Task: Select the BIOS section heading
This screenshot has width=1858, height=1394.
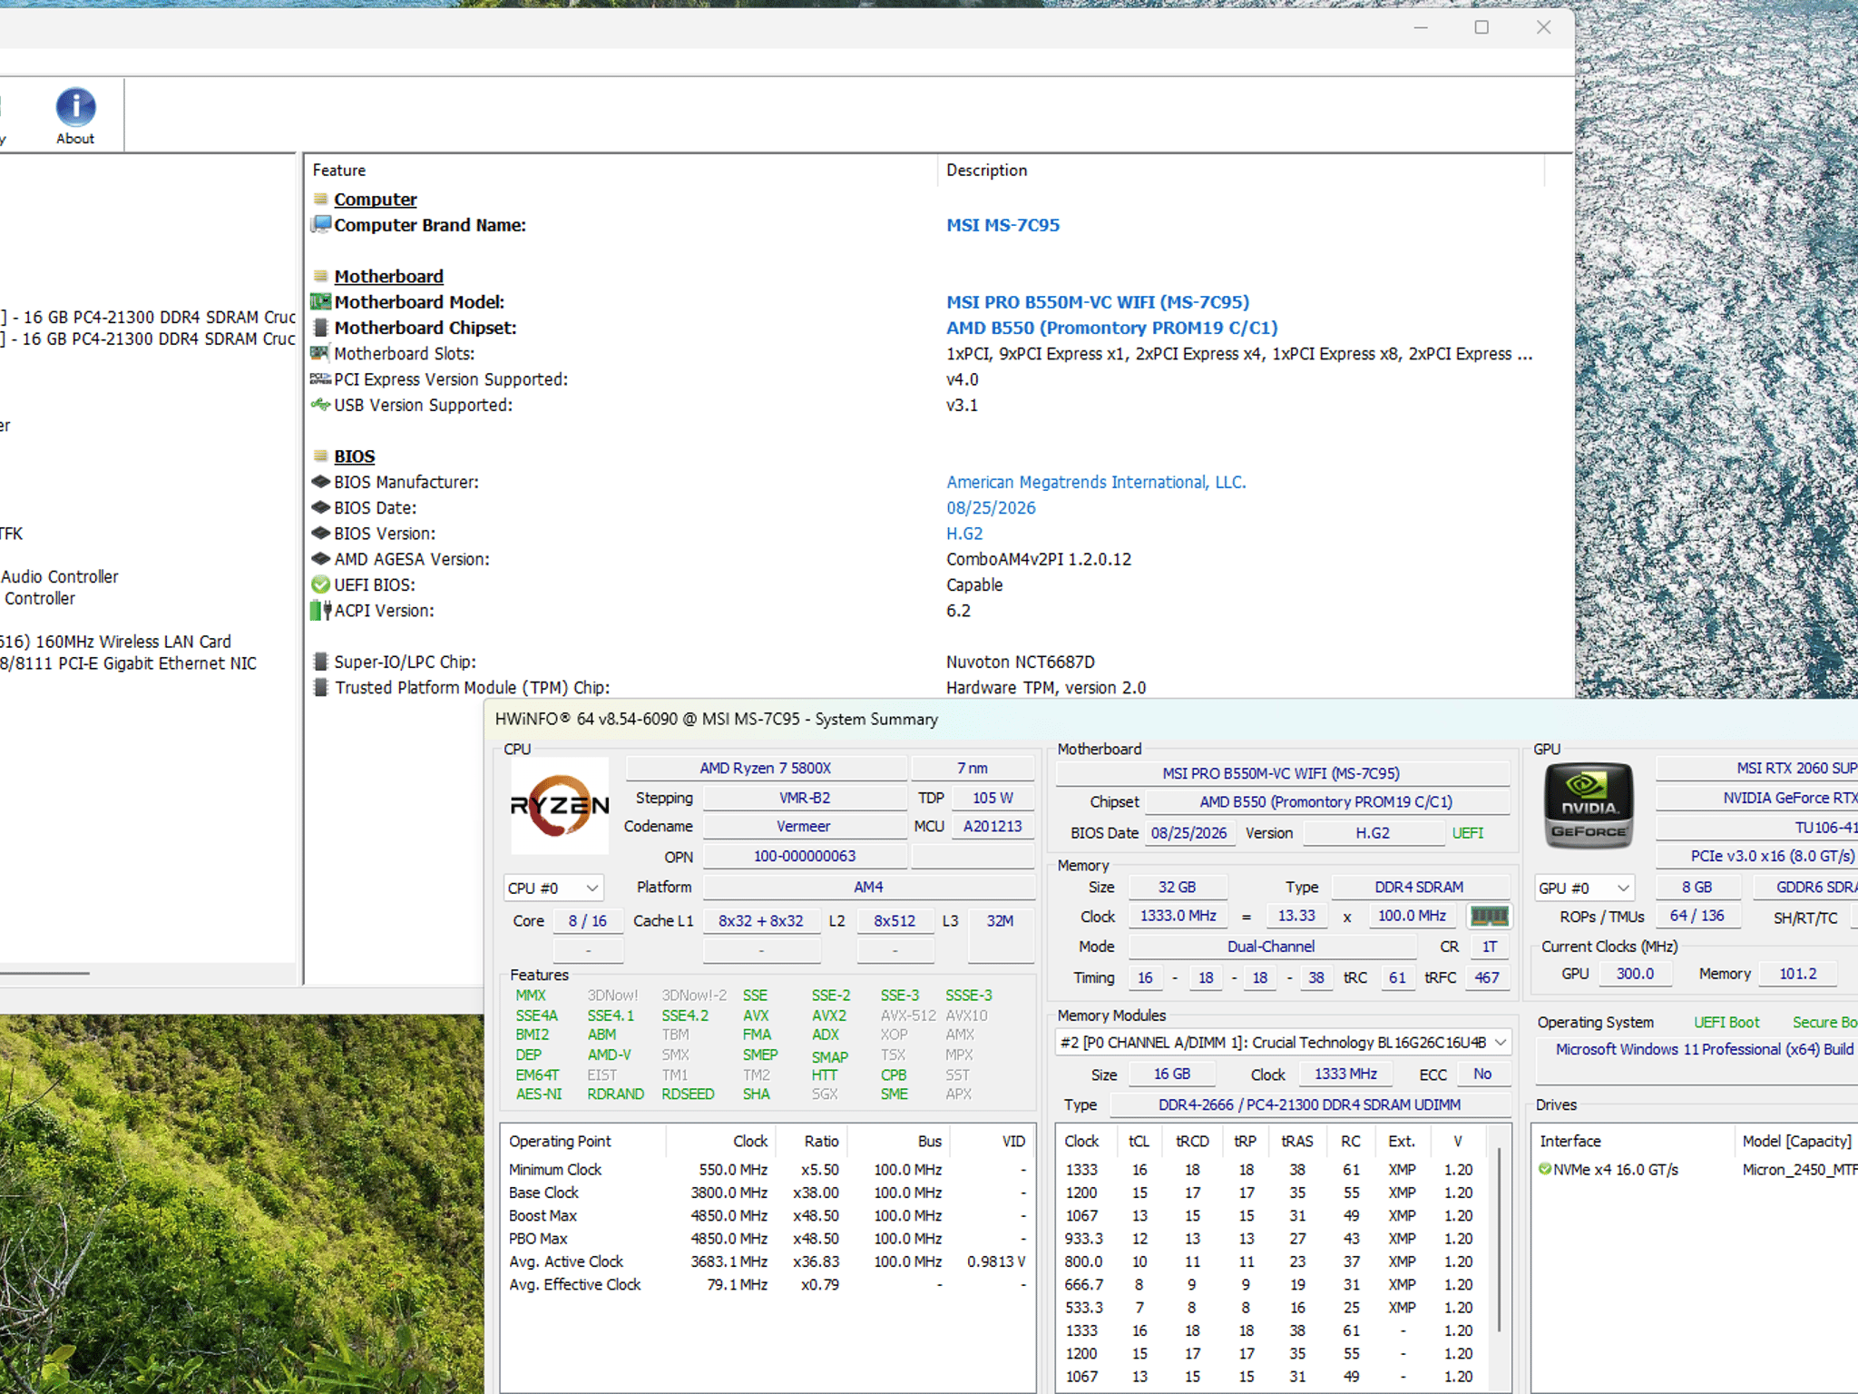Action: 354,456
